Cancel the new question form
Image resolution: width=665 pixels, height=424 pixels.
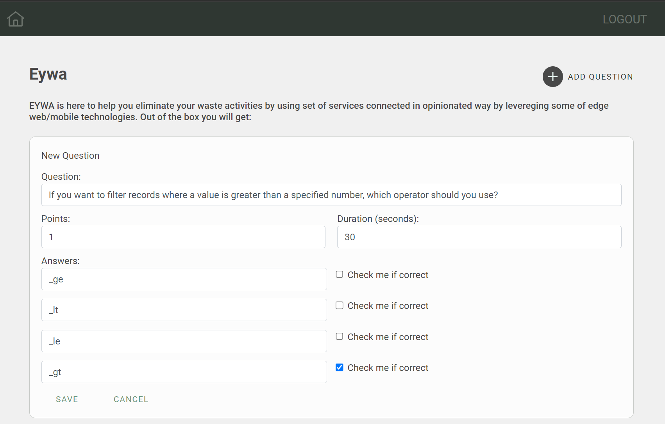pyautogui.click(x=131, y=399)
